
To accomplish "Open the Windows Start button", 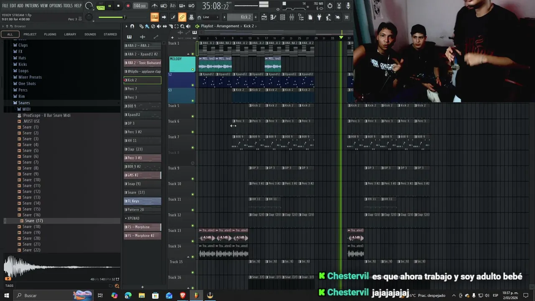I will click(7, 296).
